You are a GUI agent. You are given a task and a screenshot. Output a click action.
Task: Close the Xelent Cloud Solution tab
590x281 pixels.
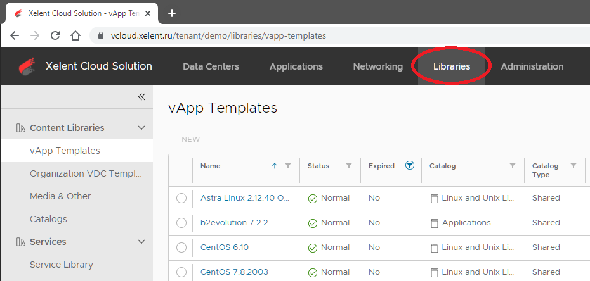pos(148,13)
